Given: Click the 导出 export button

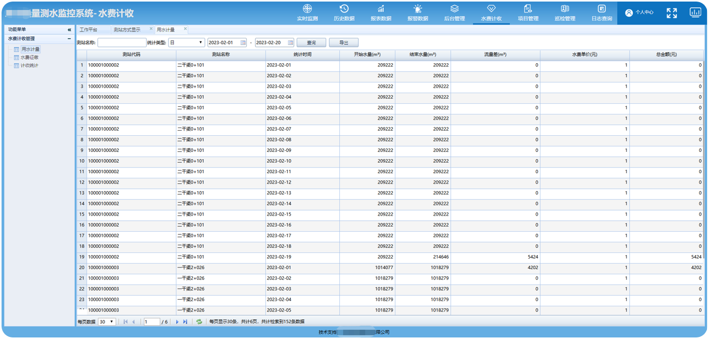Looking at the screenshot, I should coord(343,43).
